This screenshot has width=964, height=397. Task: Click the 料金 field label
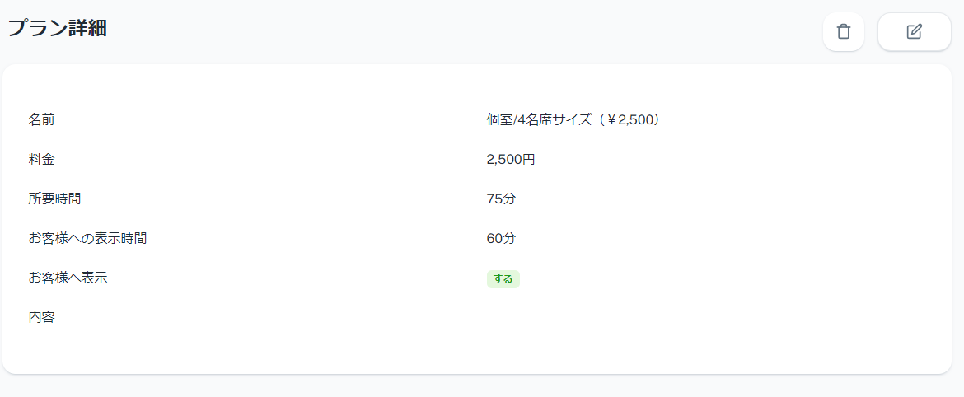tap(42, 159)
